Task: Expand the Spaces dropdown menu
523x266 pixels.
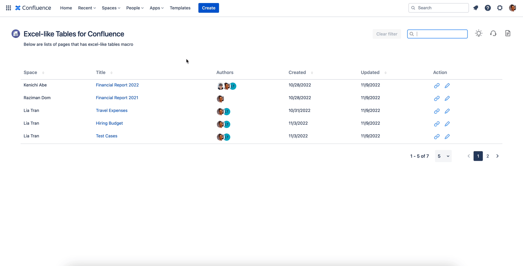Action: [111, 8]
